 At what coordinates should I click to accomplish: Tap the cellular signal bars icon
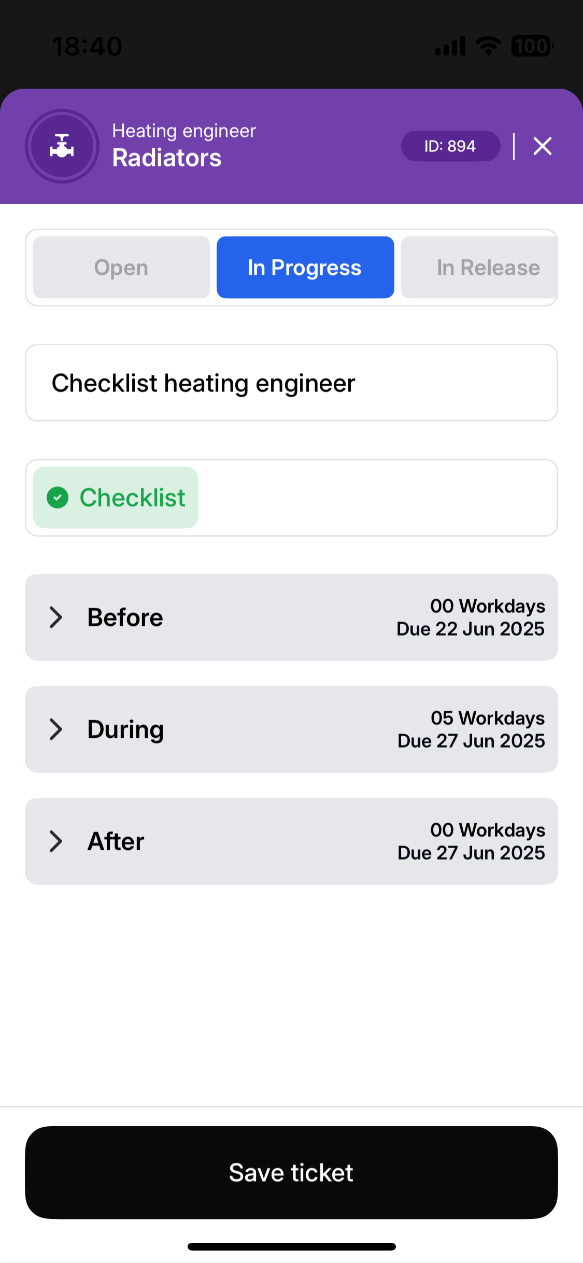click(x=450, y=46)
